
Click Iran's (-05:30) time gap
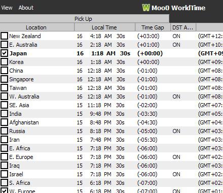click(147, 140)
